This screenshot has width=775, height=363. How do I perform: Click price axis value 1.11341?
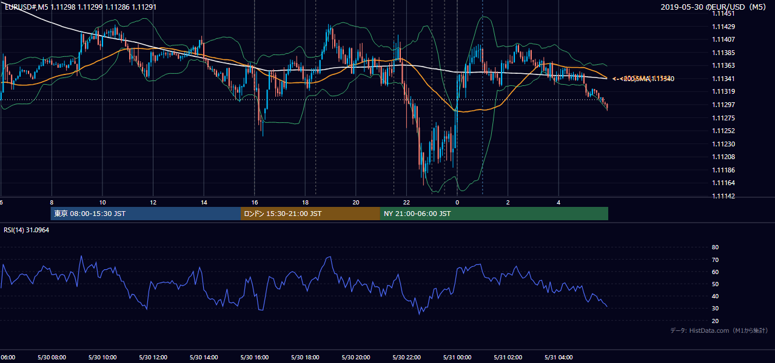coord(723,79)
